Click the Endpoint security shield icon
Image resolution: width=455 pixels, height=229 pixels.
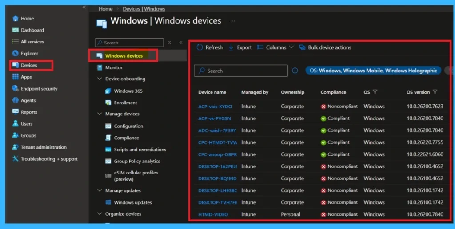(16, 88)
